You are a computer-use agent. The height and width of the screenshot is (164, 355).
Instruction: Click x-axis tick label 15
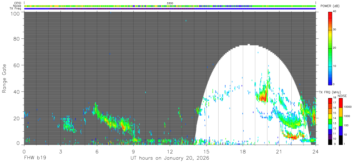[x=206, y=151]
